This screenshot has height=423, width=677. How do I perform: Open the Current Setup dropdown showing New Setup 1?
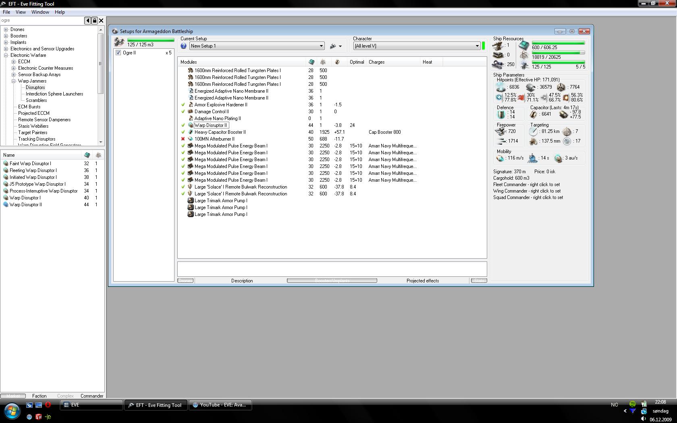[x=257, y=46]
